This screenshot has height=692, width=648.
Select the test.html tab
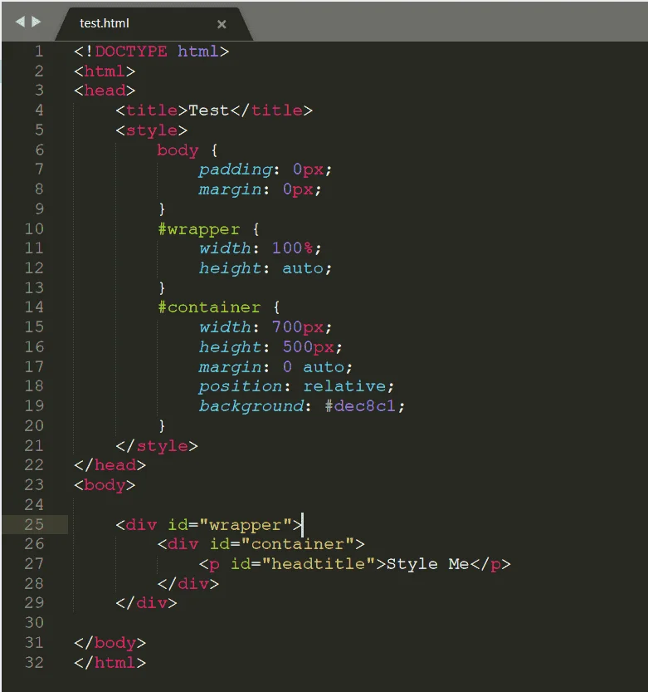(x=153, y=23)
